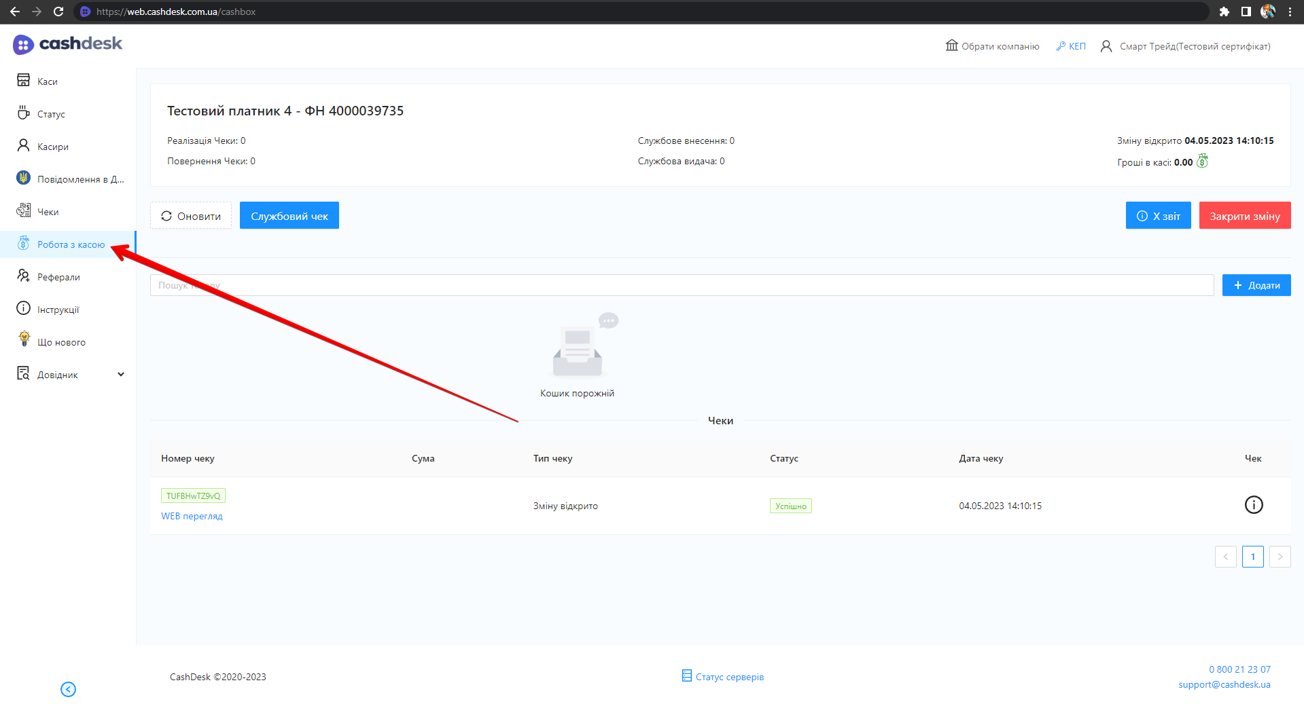Select page 1 in pagination
This screenshot has height=706, width=1304.
tap(1253, 556)
